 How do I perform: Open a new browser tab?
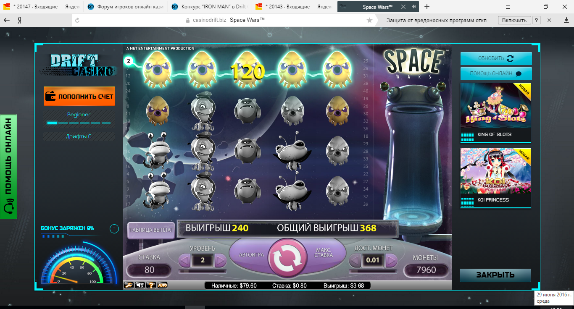[427, 7]
